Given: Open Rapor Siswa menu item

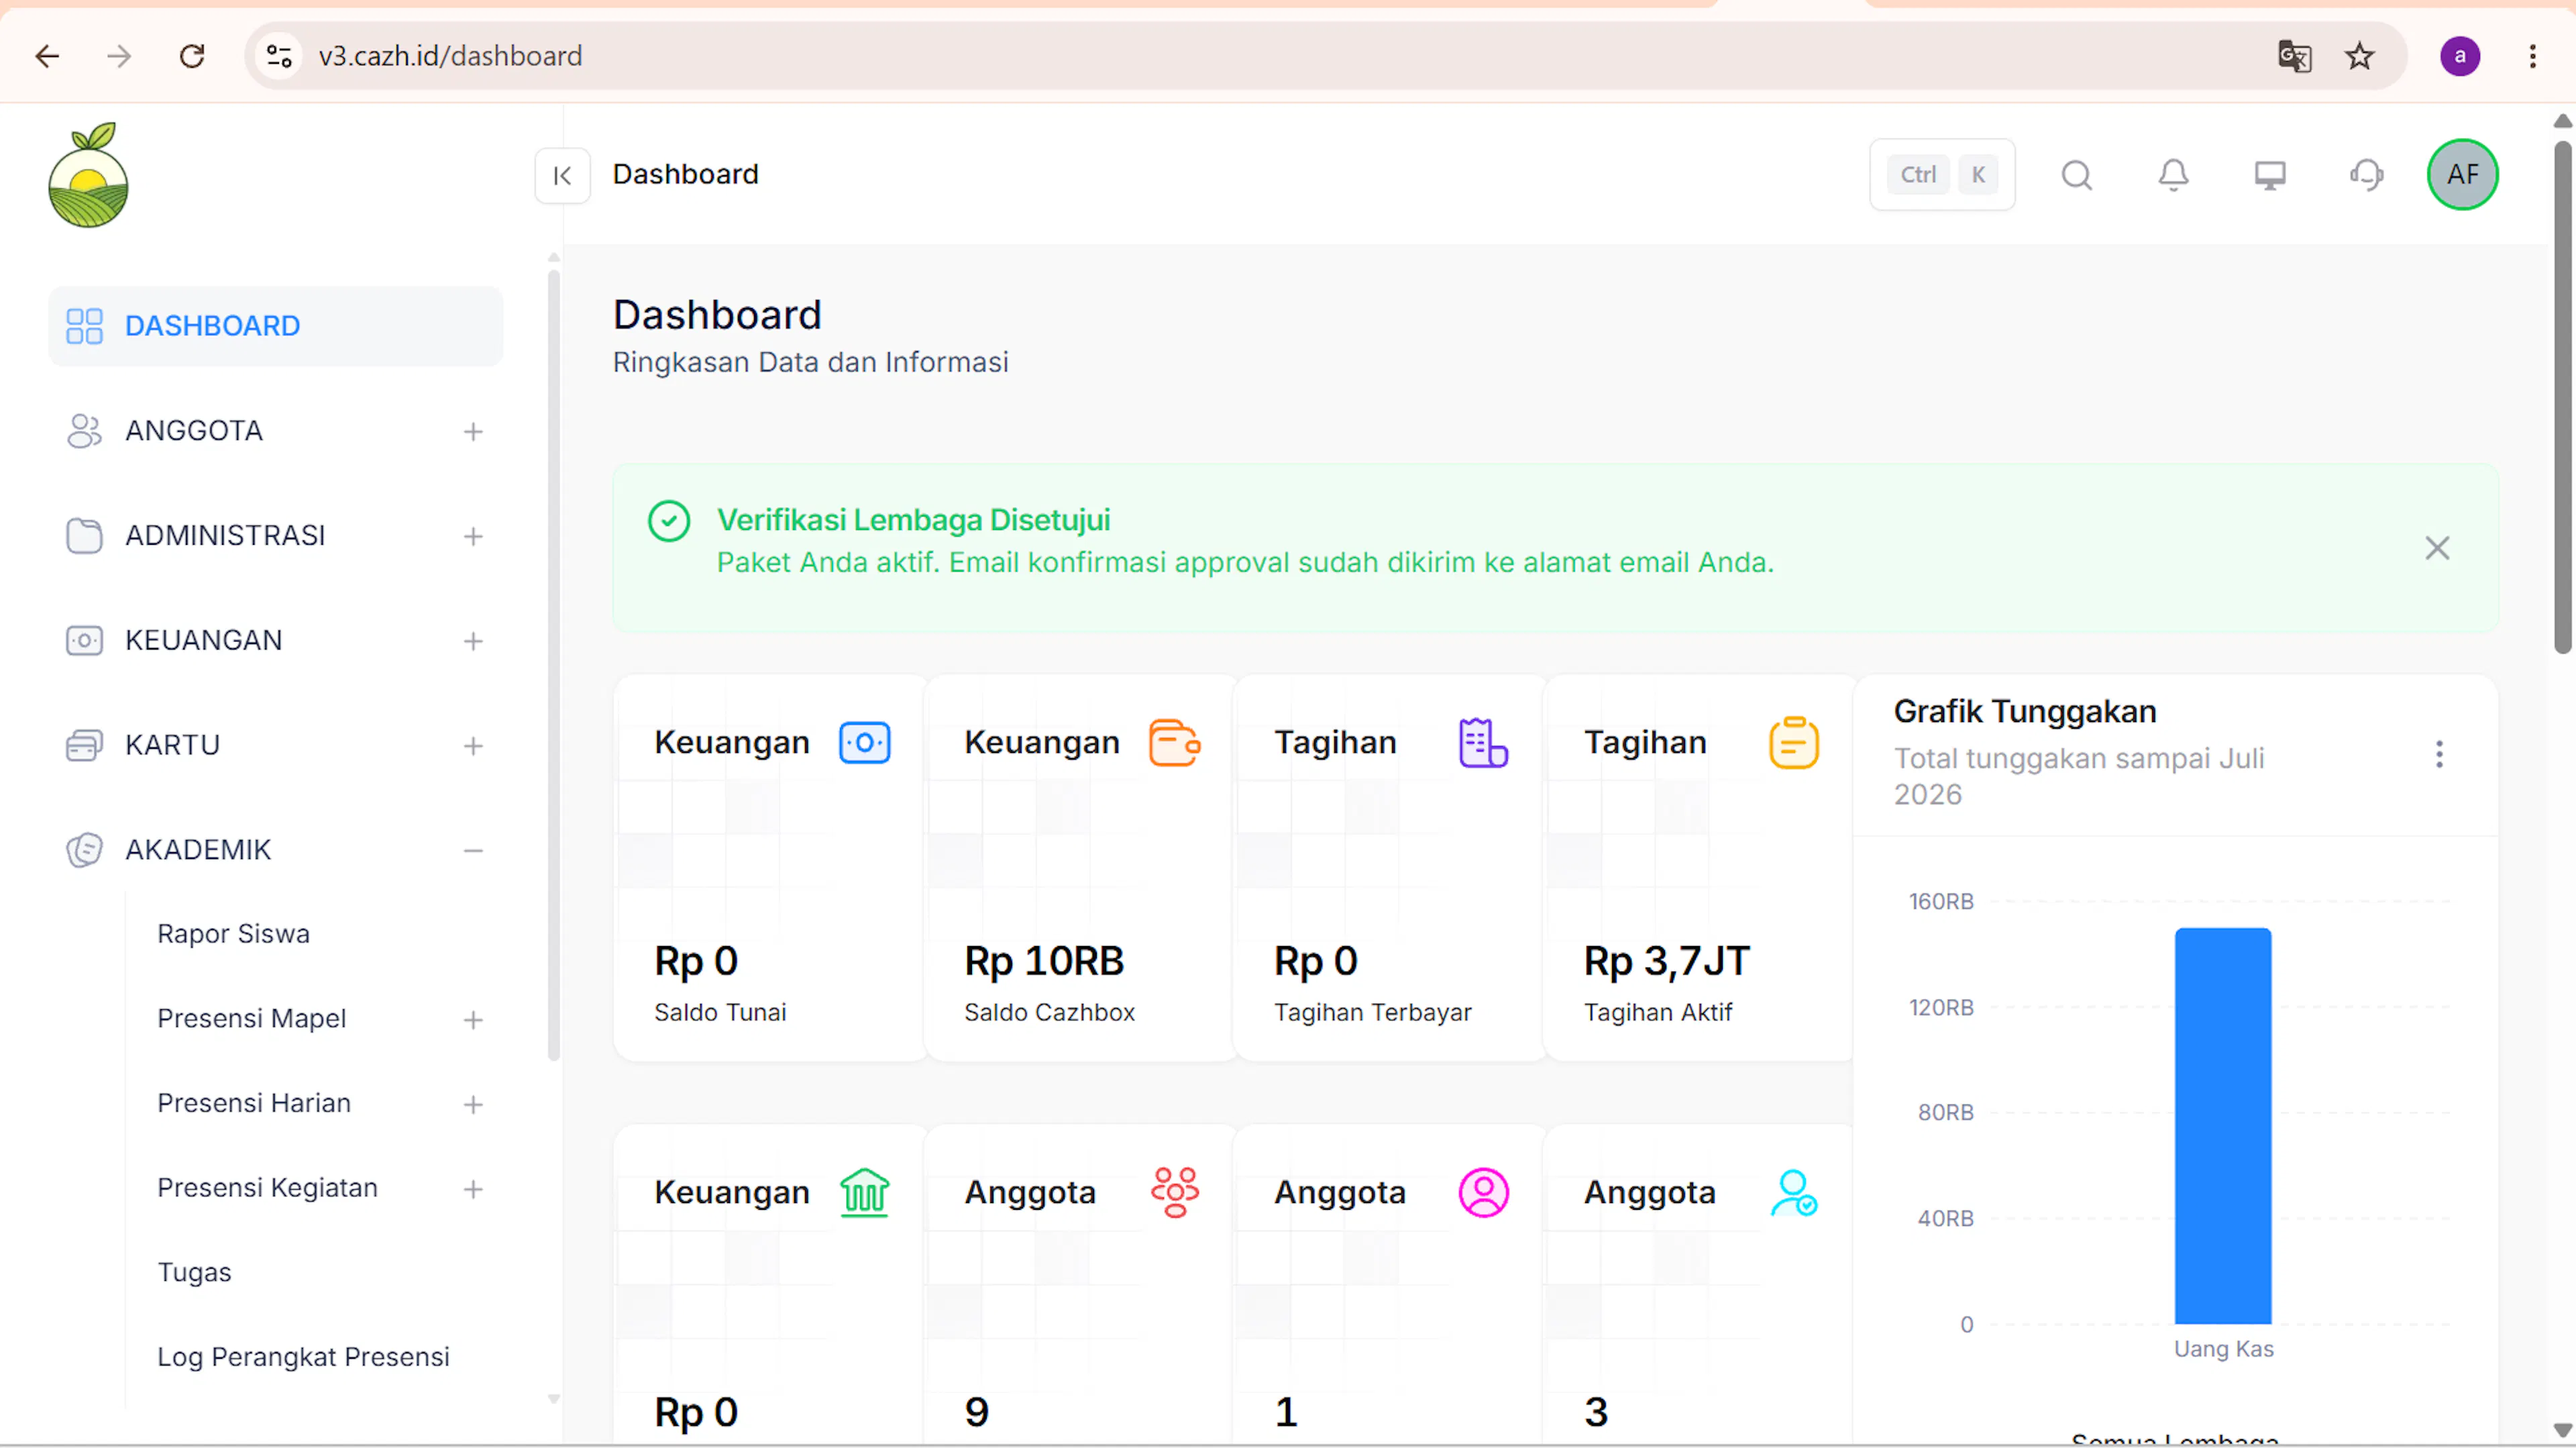Looking at the screenshot, I should [233, 934].
